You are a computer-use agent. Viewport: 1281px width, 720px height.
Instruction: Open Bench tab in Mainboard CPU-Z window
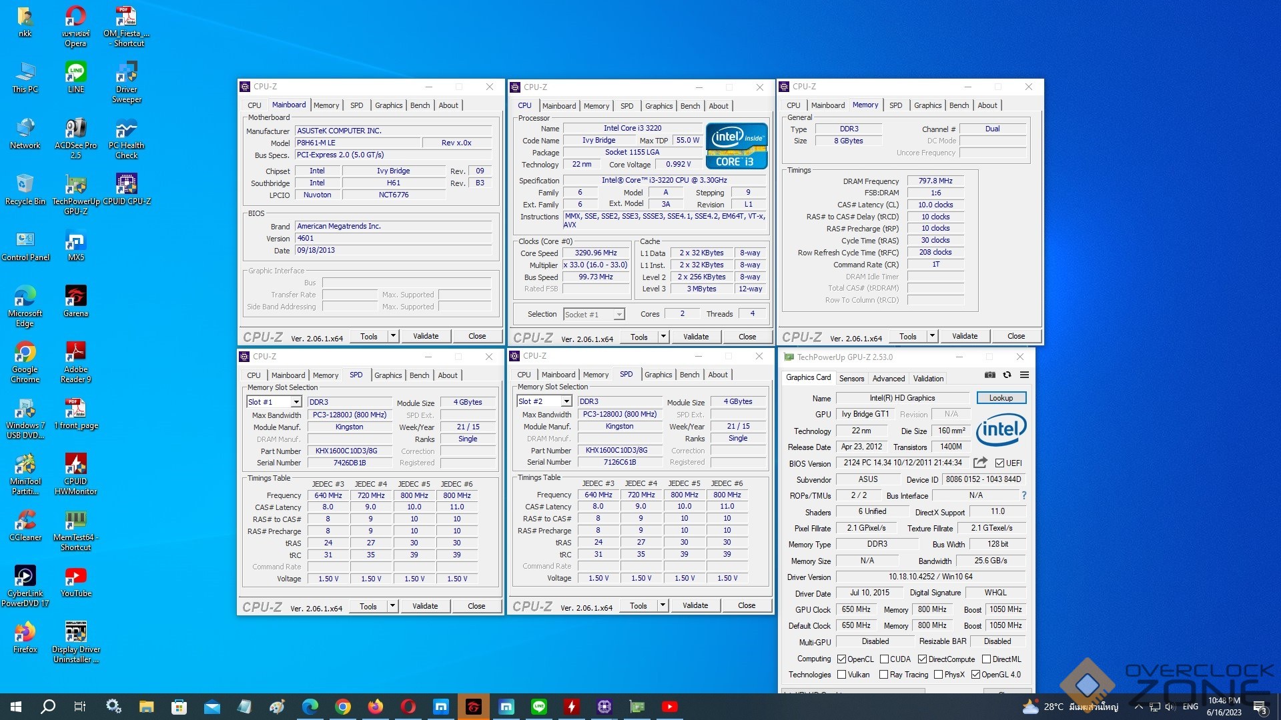coord(420,105)
